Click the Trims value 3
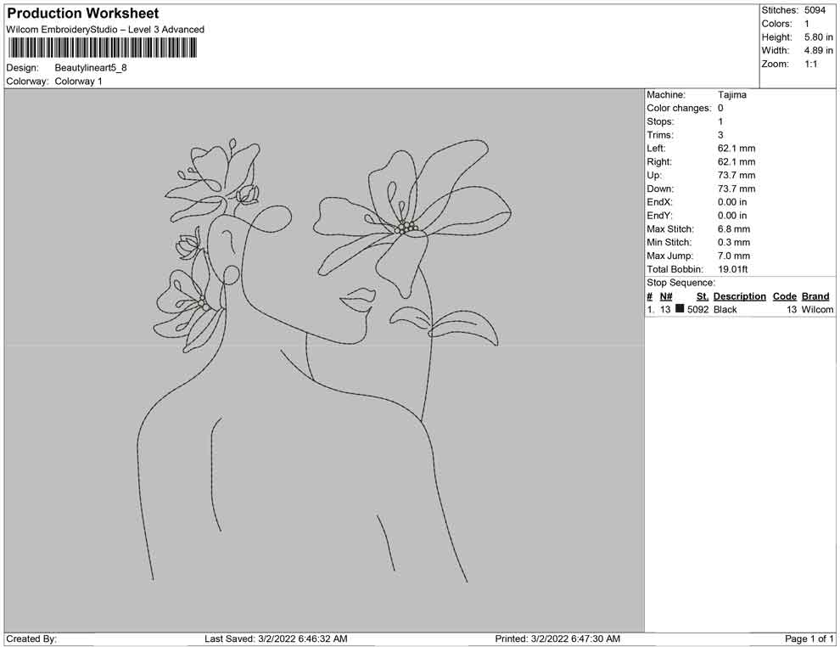Screen dimensions: 840x647 coord(720,135)
